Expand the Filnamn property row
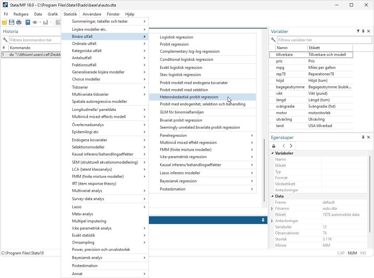Screen dimensions: 374x278 click(272, 208)
